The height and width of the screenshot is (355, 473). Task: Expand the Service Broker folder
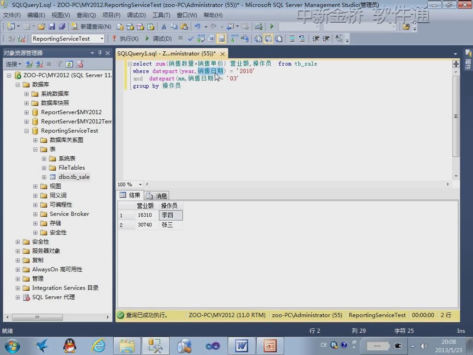tap(35, 214)
